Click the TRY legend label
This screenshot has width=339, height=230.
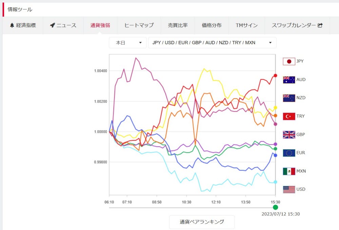click(x=300, y=116)
